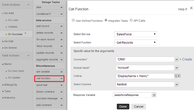The height and width of the screenshot is (110, 194).
Task: Expand the Select Function dropdown
Action: pyautogui.click(x=136, y=43)
